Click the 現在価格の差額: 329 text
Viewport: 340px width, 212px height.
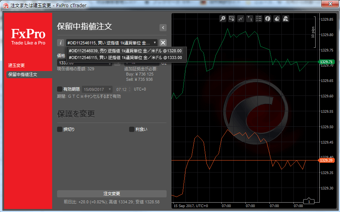(x=76, y=69)
